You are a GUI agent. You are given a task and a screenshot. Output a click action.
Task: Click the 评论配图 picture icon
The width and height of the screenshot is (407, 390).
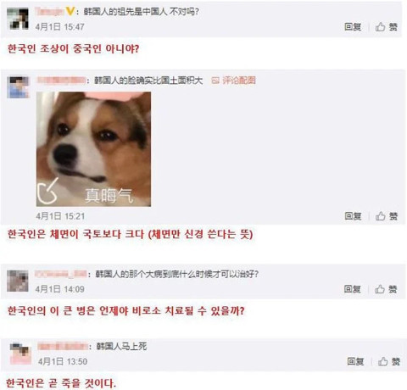pyautogui.click(x=215, y=81)
